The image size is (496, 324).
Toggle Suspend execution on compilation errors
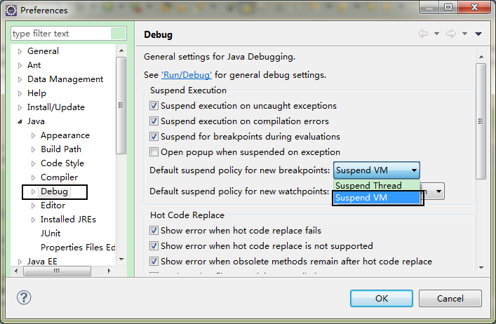[154, 121]
